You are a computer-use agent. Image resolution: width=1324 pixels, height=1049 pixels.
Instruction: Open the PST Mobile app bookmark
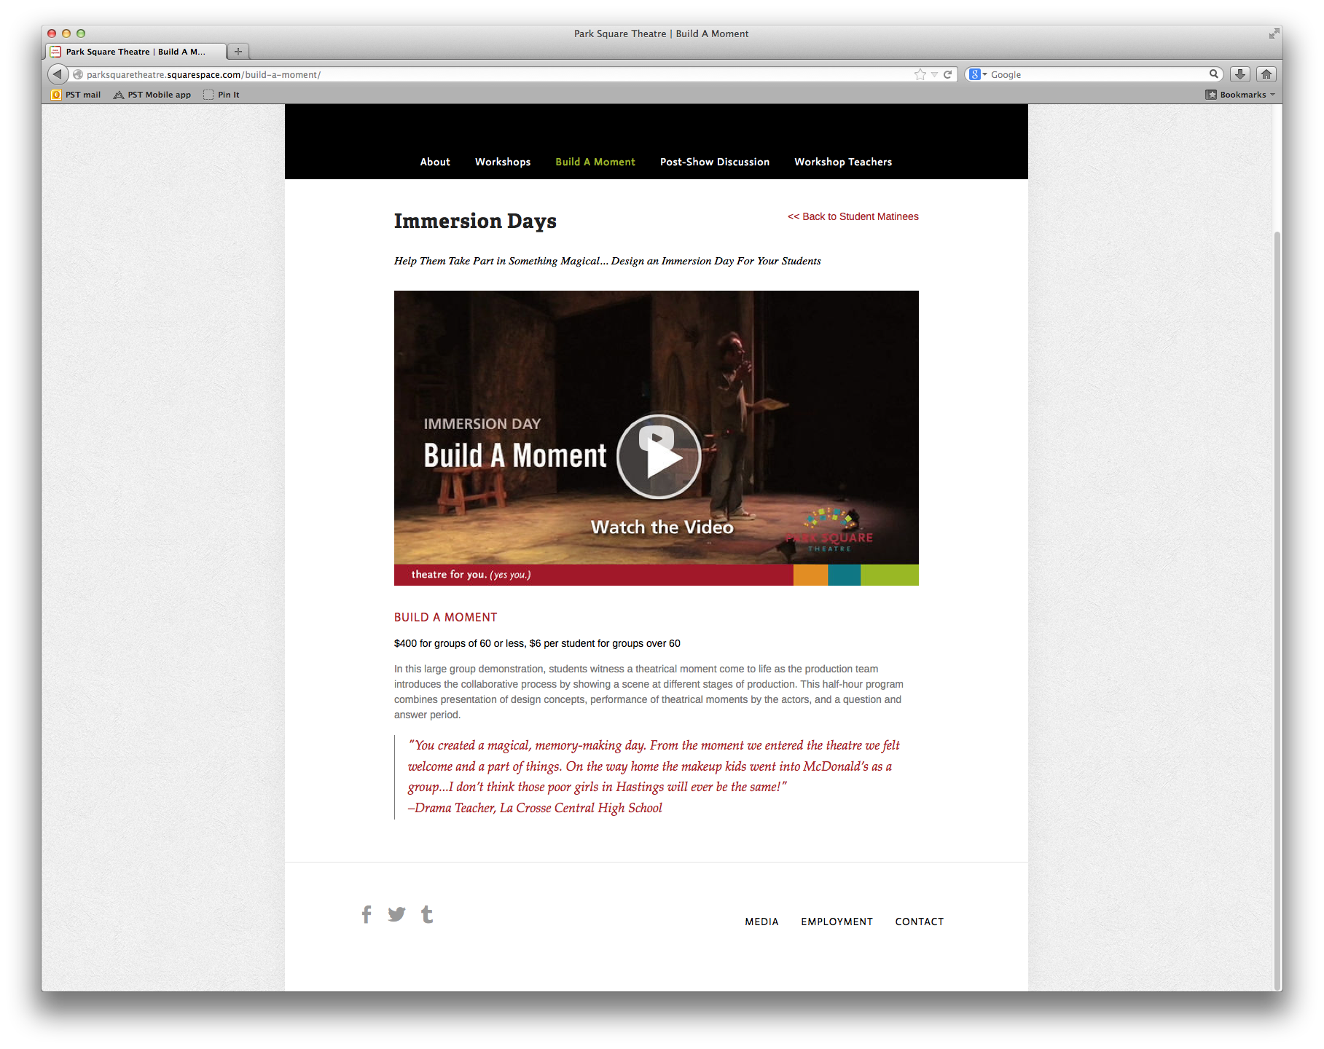[x=152, y=95]
